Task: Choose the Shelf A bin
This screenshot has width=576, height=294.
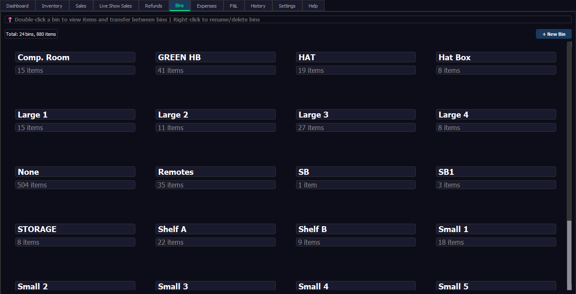Action: pos(215,229)
